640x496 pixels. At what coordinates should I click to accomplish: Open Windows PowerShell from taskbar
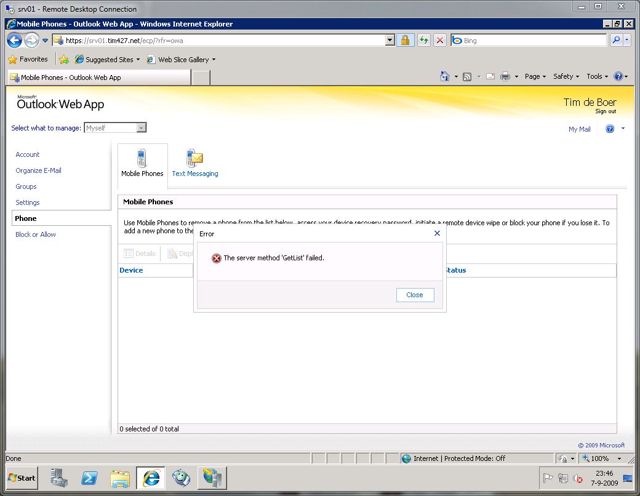point(89,478)
